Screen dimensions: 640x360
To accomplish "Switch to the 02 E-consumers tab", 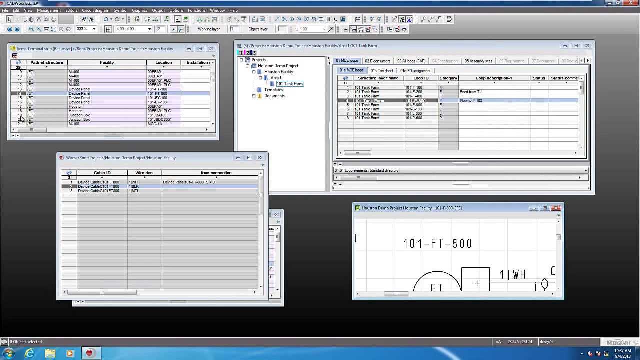I will [x=377, y=61].
